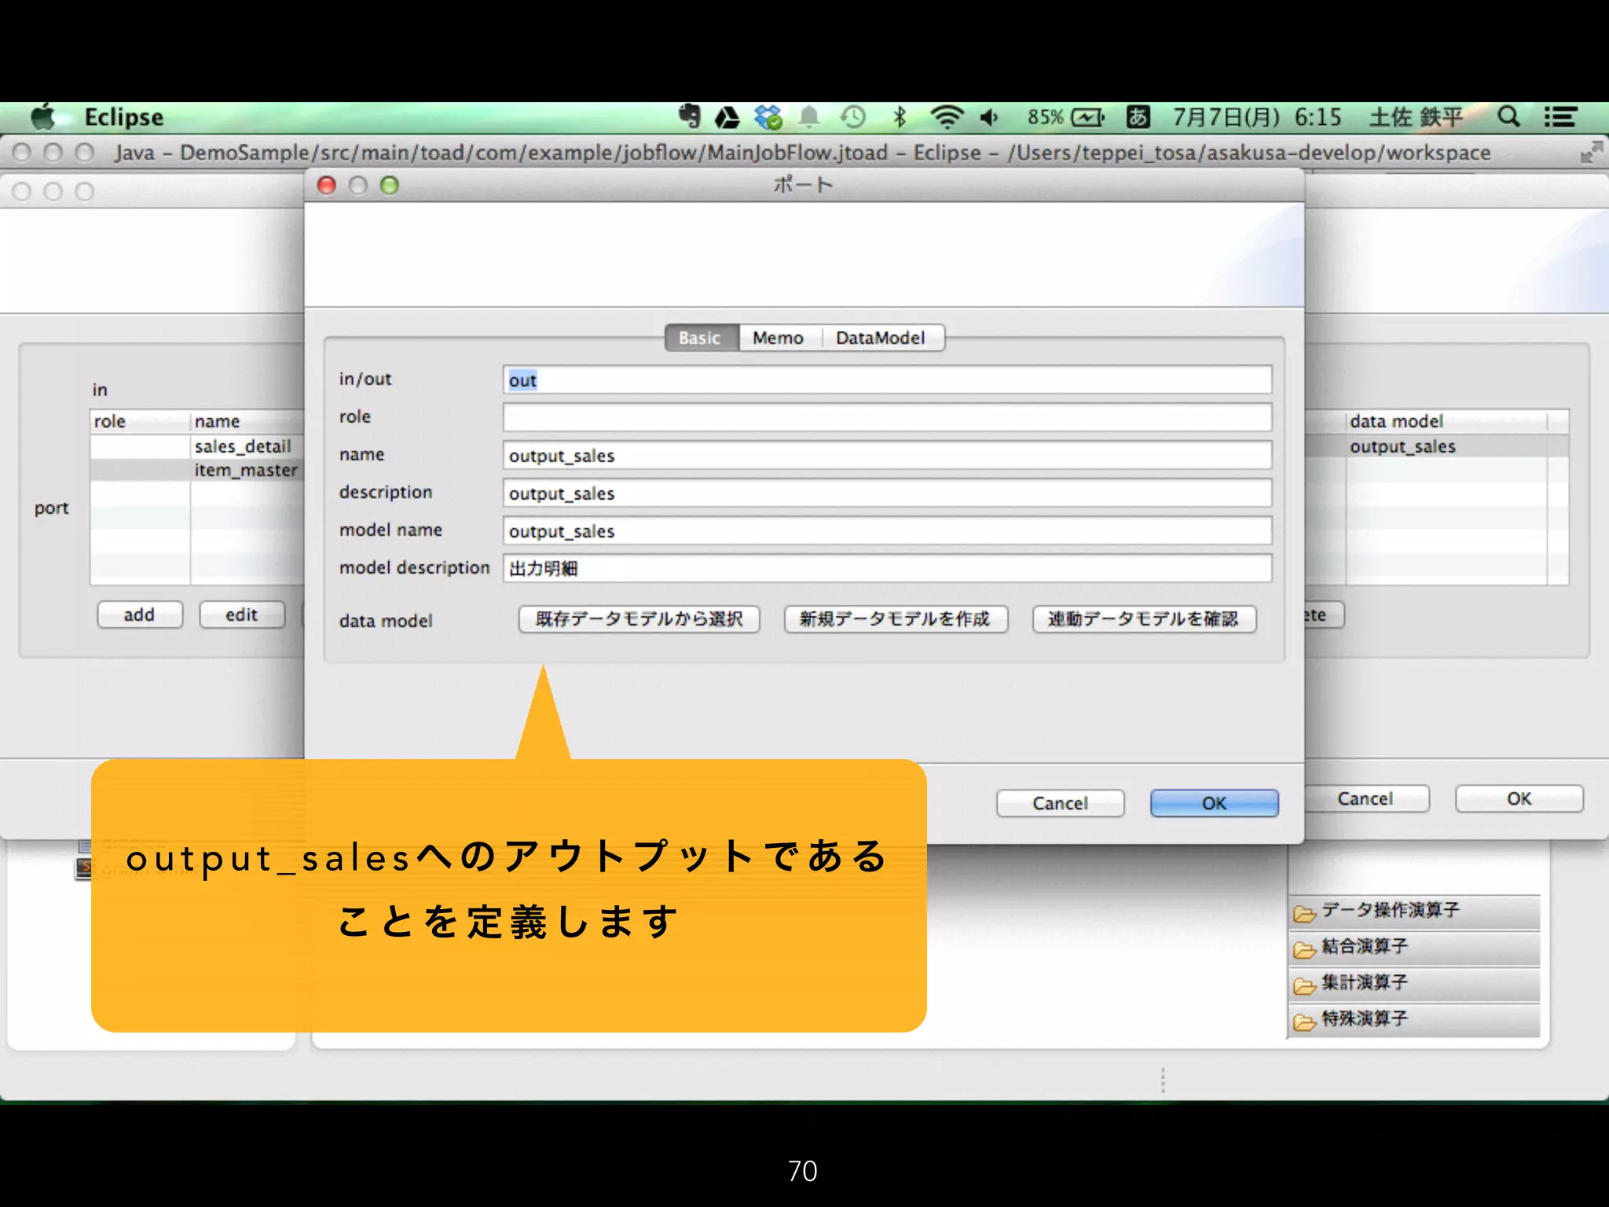Click the model name field
This screenshot has width=1609, height=1207.
(887, 530)
